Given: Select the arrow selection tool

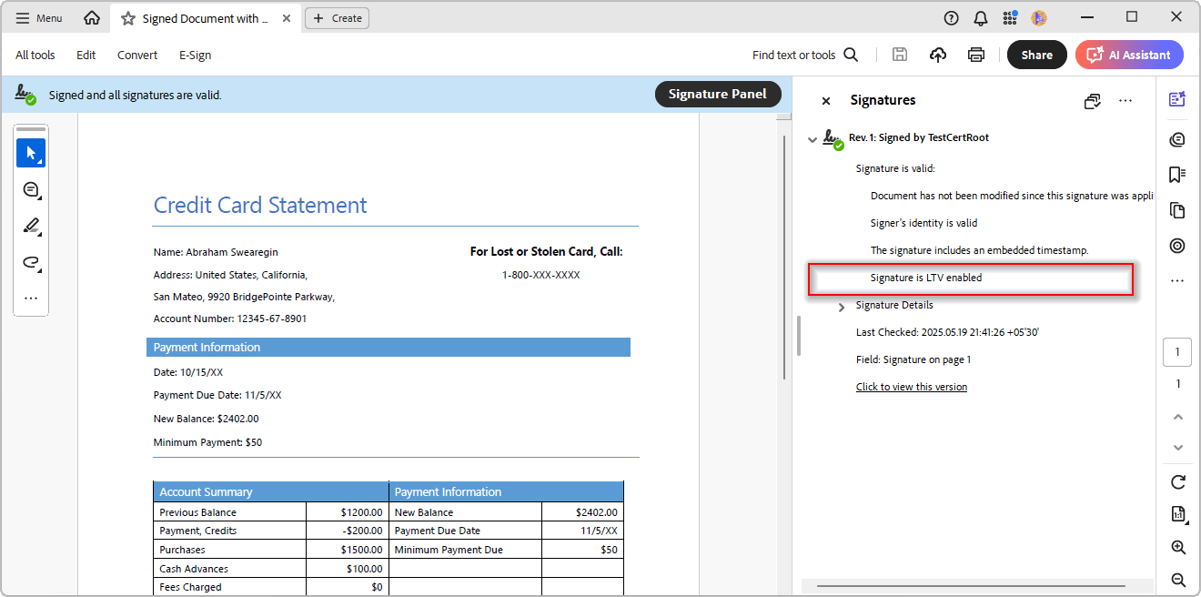Looking at the screenshot, I should point(31,153).
